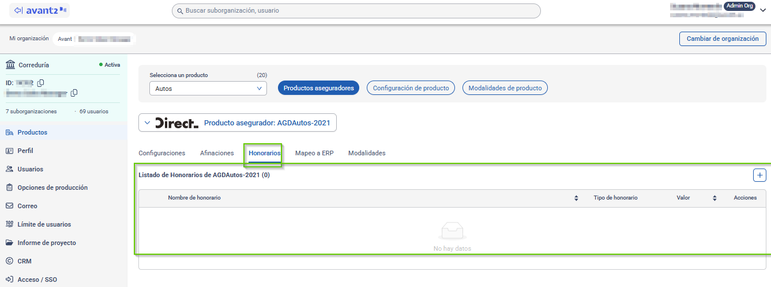Open Productos in sidebar
The width and height of the screenshot is (771, 287).
point(63,132)
